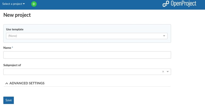Click the Name field label
Screen dimensions: 205x109
[x=7, y=48]
